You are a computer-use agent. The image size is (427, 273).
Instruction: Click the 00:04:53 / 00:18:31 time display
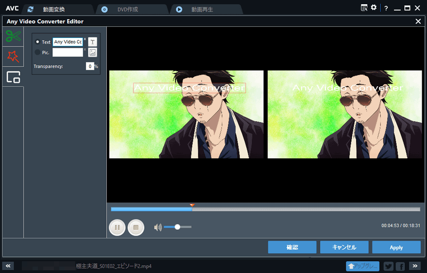coord(401,226)
